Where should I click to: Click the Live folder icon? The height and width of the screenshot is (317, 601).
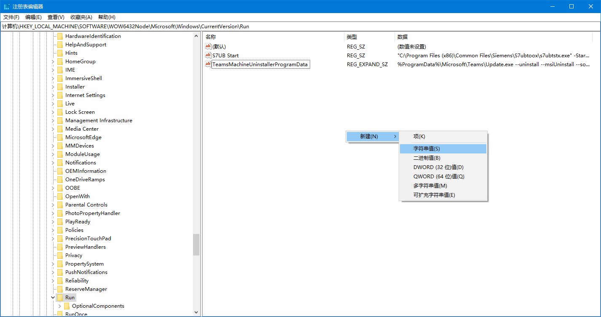tap(60, 104)
